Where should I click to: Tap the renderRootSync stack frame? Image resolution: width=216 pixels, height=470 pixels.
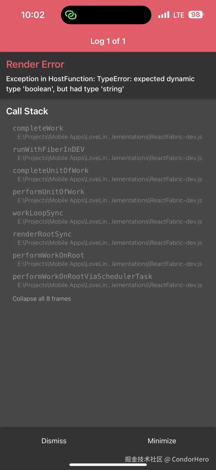tap(107, 238)
